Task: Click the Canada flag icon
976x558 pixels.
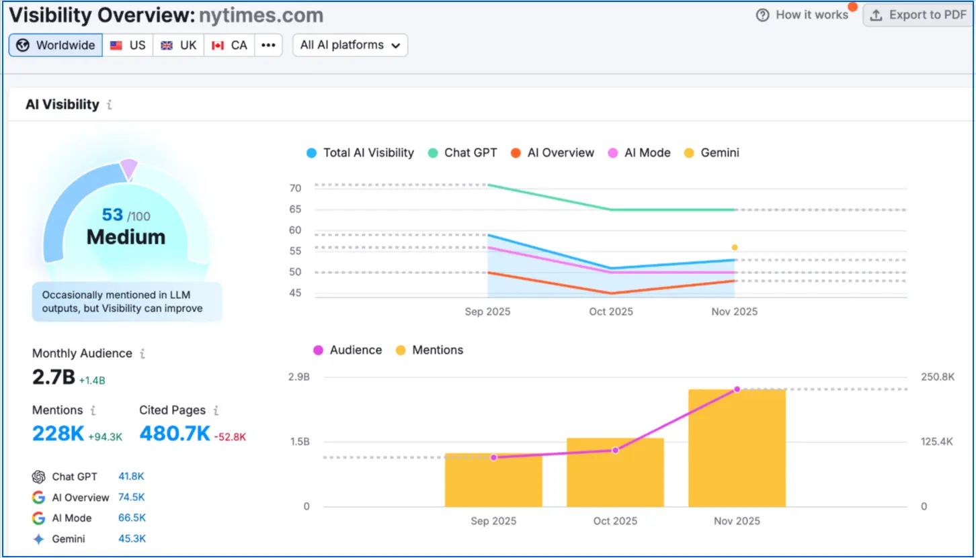Action: pos(218,46)
